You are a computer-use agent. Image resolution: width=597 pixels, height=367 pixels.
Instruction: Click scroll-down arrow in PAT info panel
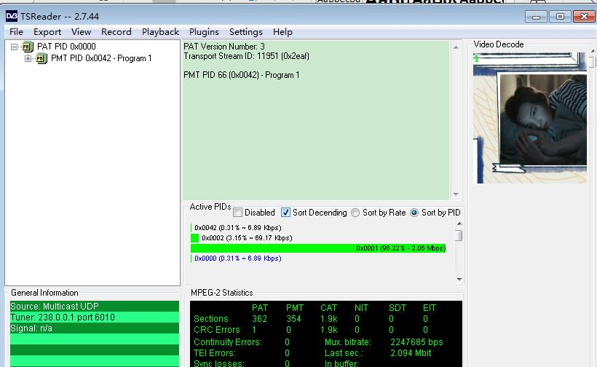tap(456, 194)
